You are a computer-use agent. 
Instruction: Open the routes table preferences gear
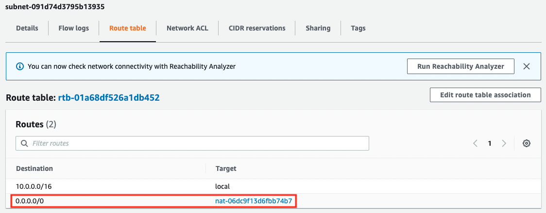[x=526, y=143]
